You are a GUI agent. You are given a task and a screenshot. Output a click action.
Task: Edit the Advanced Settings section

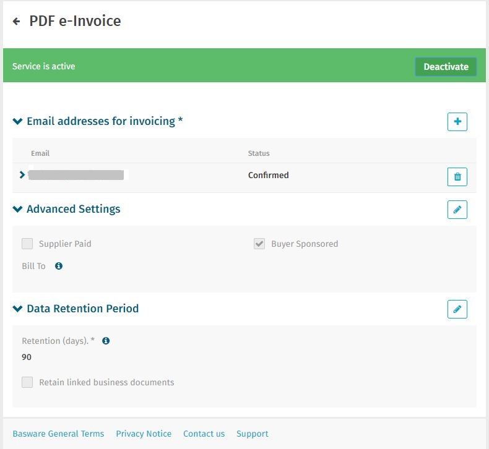pyautogui.click(x=457, y=210)
